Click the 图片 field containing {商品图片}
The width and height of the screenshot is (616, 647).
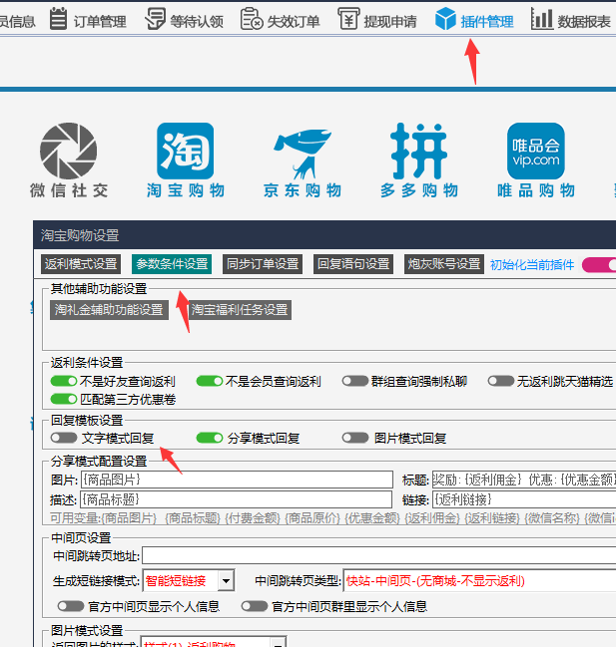click(237, 480)
